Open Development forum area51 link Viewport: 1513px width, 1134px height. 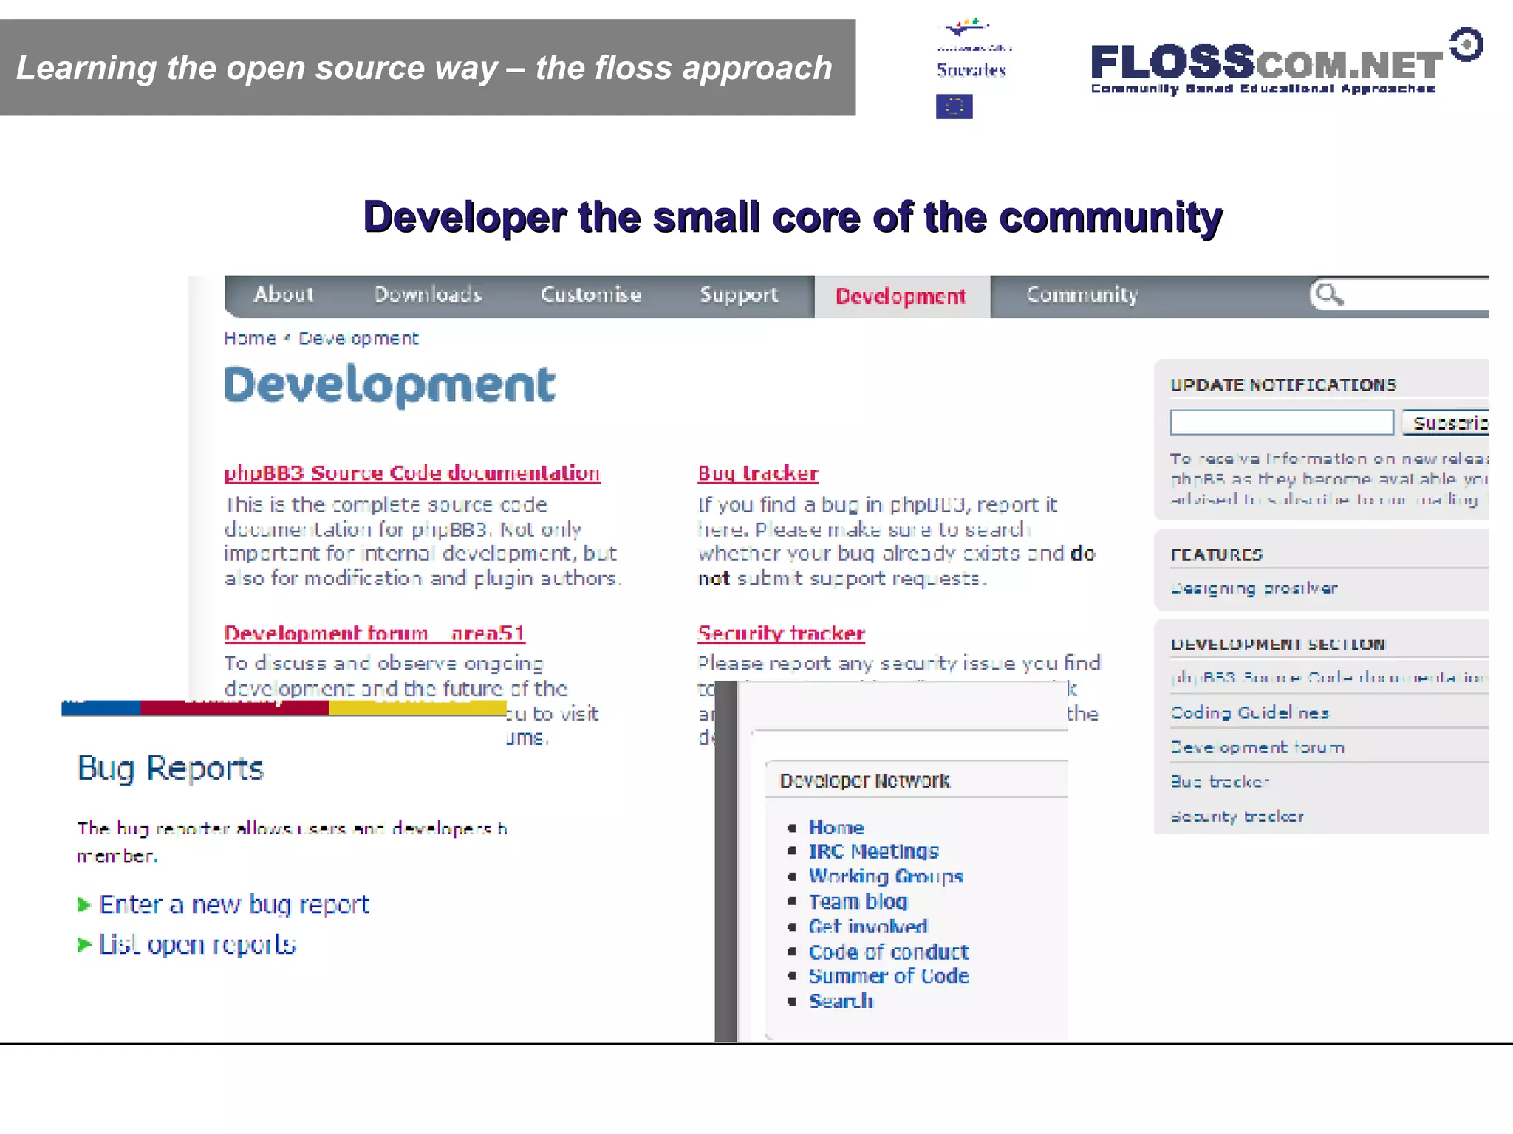click(x=375, y=633)
